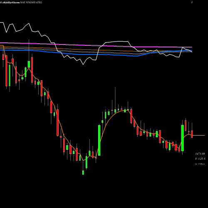Click the white indicator line's lowest dip
This screenshot has width=208, height=208.
(83, 64)
